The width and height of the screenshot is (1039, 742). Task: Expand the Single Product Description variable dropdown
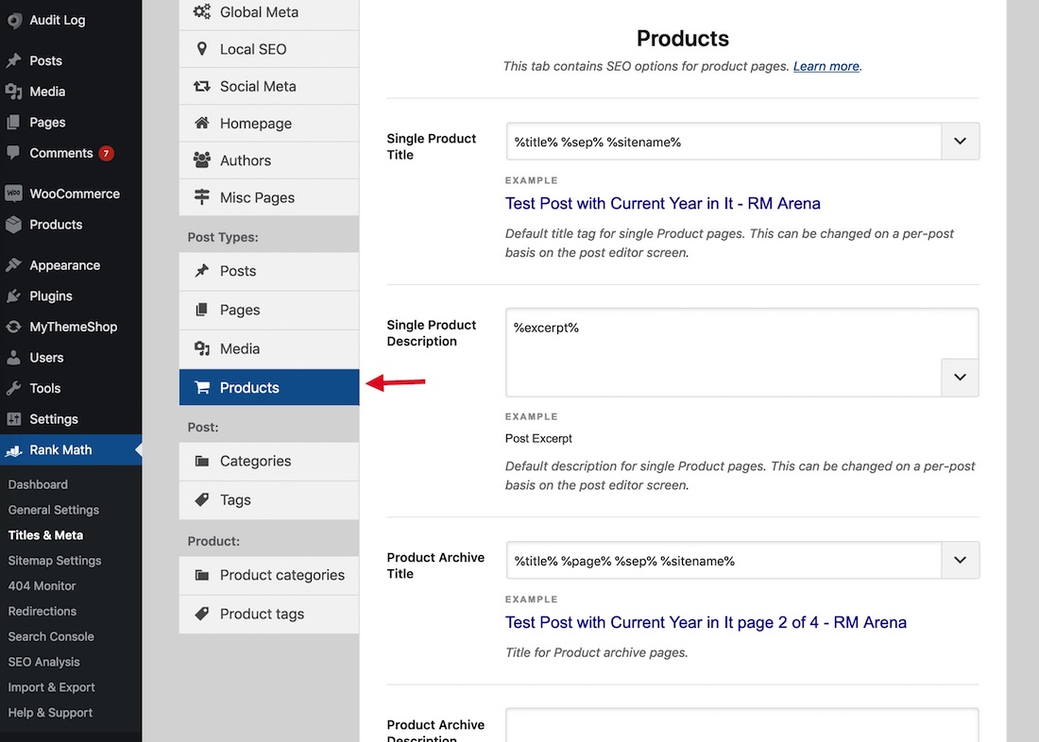pos(960,377)
